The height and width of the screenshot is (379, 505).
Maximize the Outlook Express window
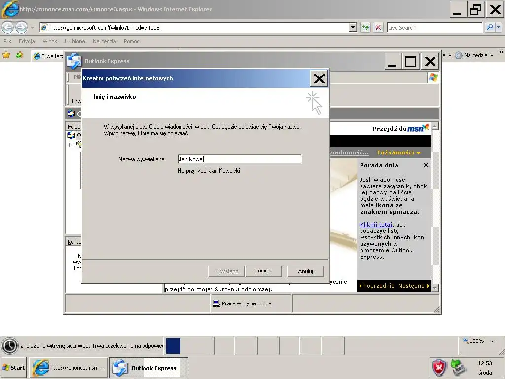click(x=410, y=61)
